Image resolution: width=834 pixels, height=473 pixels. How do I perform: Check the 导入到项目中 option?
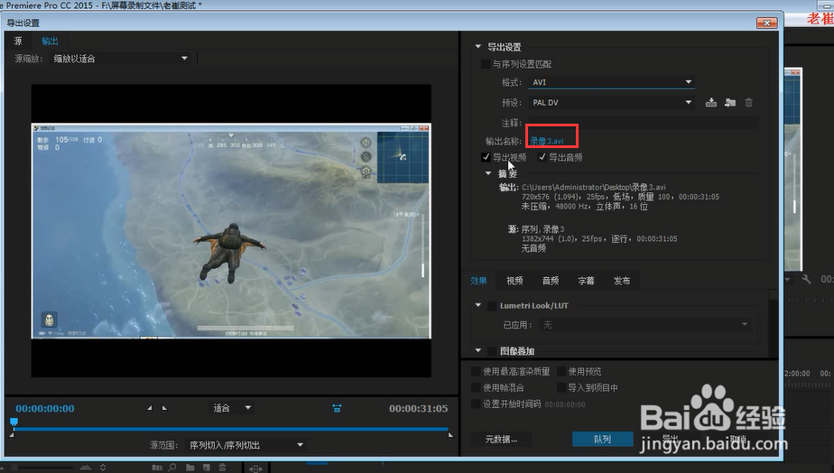(x=561, y=387)
